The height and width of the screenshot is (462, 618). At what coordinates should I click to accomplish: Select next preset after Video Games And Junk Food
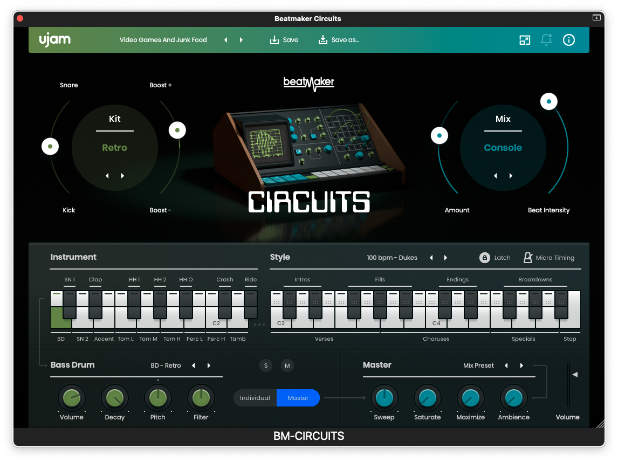point(241,40)
